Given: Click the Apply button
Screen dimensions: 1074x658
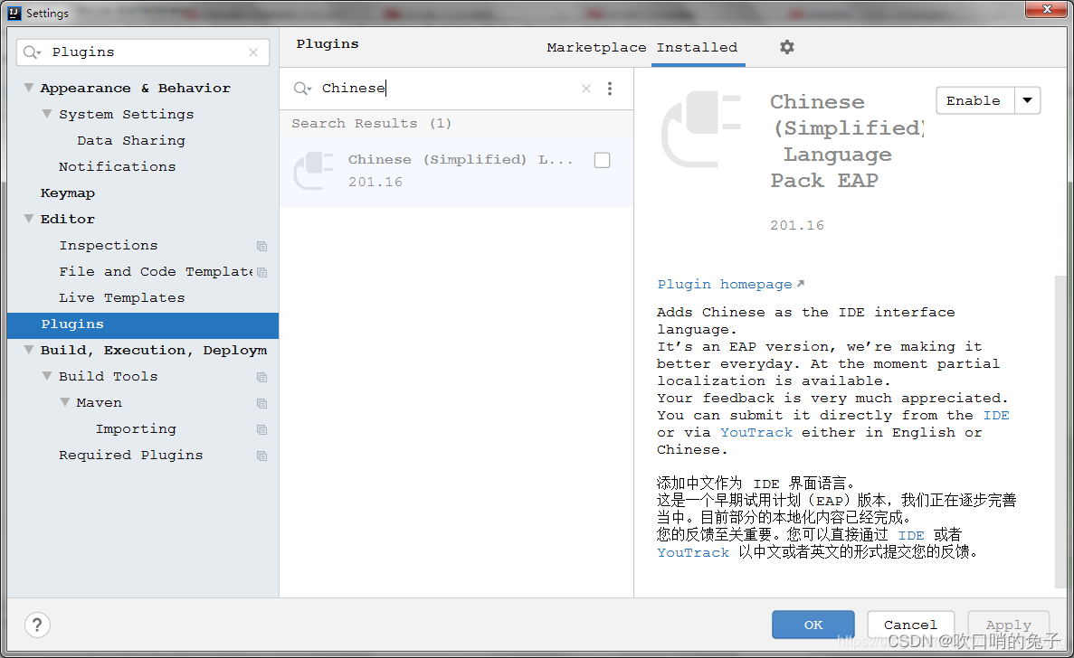Looking at the screenshot, I should click(1008, 625).
